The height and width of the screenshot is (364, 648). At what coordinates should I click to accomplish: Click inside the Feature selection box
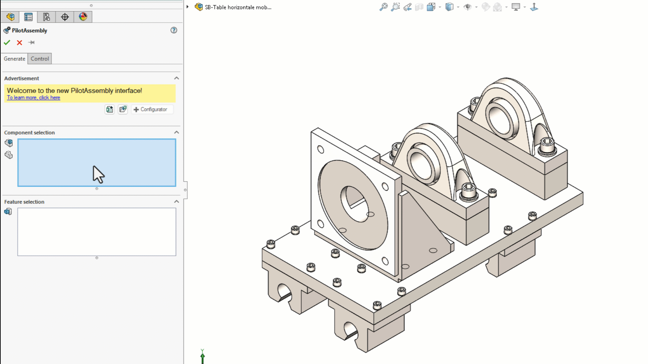pyautogui.click(x=97, y=232)
